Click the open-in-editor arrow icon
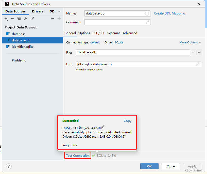 point(32,19)
